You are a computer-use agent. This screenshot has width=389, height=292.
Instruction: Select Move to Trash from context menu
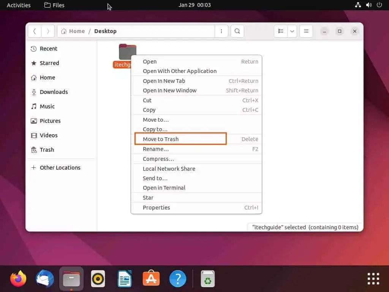(160, 139)
